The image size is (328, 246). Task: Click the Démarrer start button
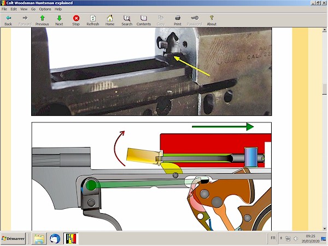(x=13, y=238)
